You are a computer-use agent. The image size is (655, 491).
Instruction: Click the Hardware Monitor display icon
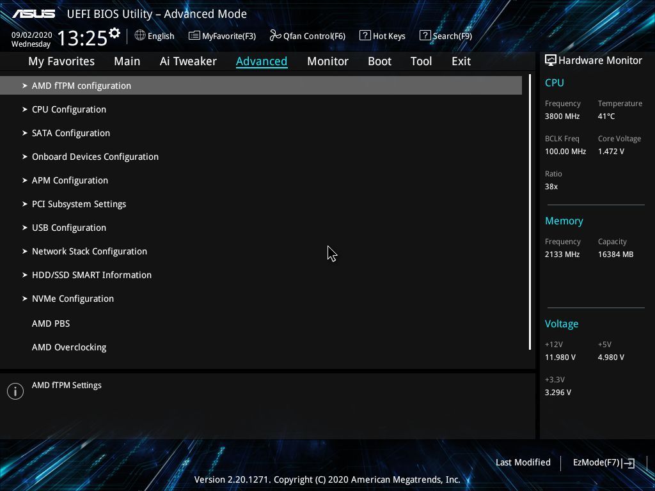551,60
